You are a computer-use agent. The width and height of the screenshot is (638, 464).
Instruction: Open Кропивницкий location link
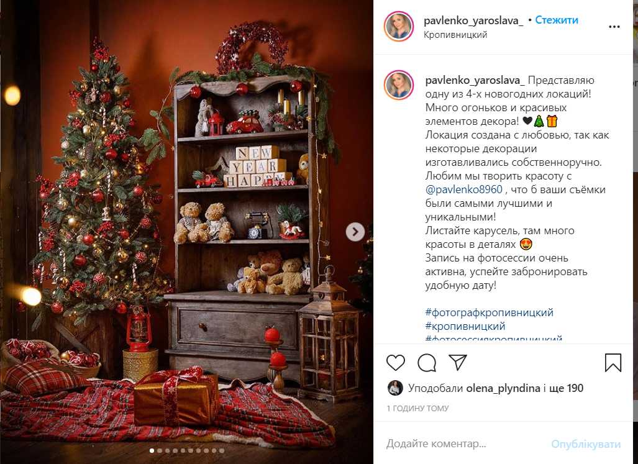coord(455,35)
